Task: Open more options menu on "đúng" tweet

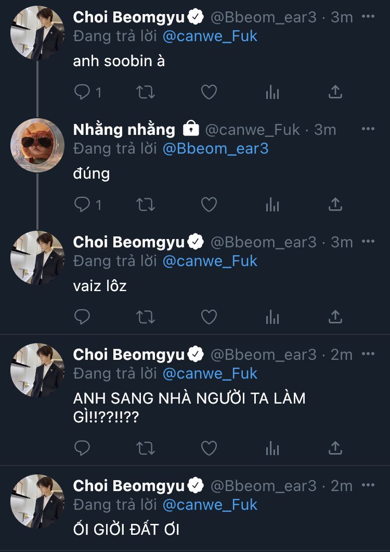Action: pos(368,129)
